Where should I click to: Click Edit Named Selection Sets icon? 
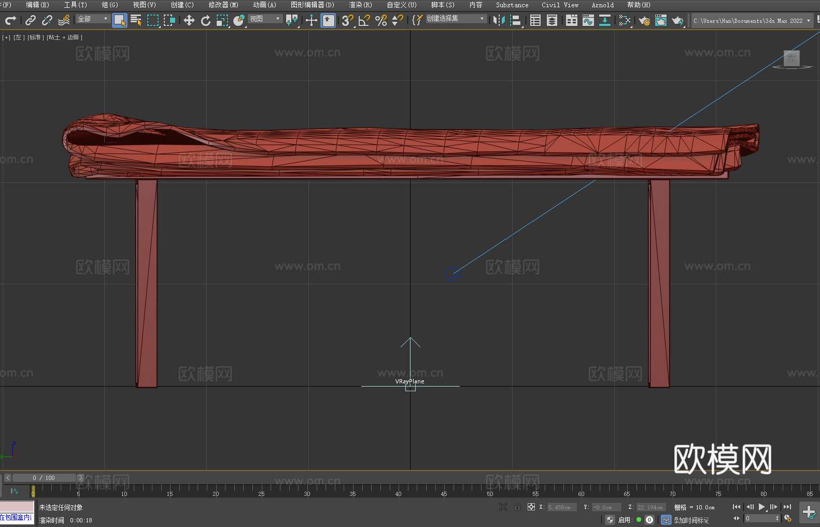point(417,20)
